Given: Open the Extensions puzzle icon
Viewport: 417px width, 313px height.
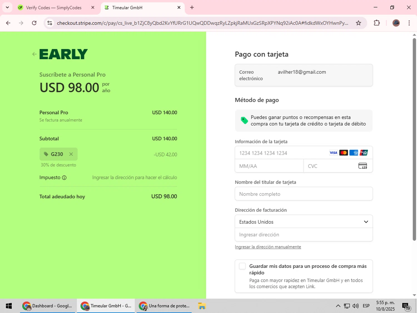Looking at the screenshot, I should coord(377,23).
